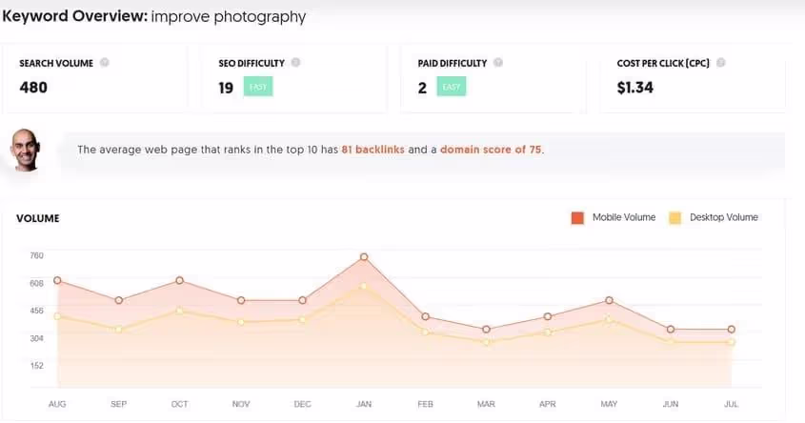Viewport: 805px width, 423px height.
Task: Select the APR mobile volume data point
Action: click(x=548, y=316)
